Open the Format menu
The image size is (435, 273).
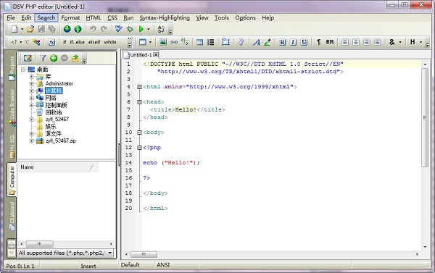coord(70,17)
